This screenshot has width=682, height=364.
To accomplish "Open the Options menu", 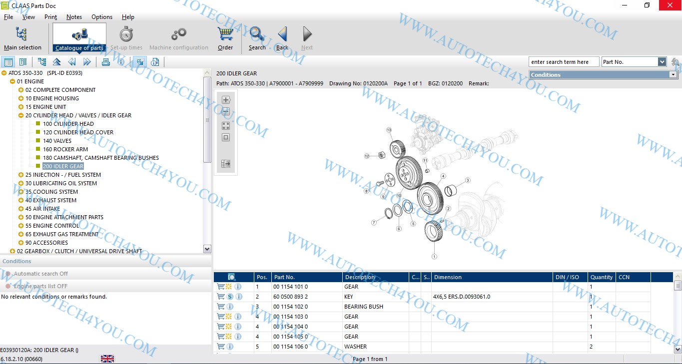I will coord(102,17).
